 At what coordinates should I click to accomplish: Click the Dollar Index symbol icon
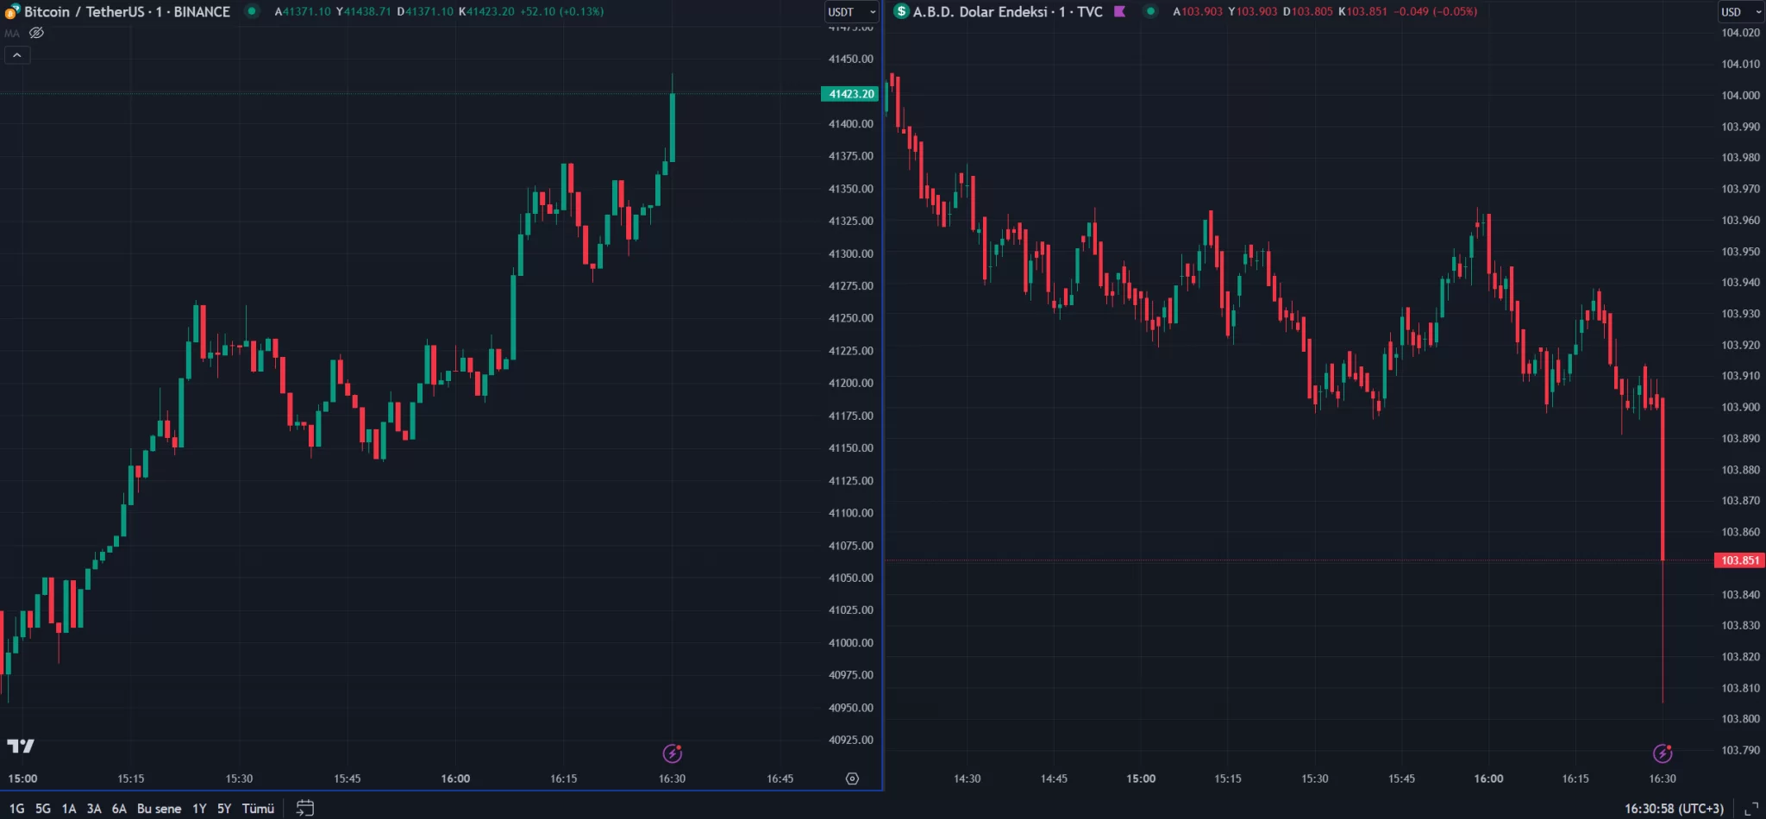[x=901, y=11]
